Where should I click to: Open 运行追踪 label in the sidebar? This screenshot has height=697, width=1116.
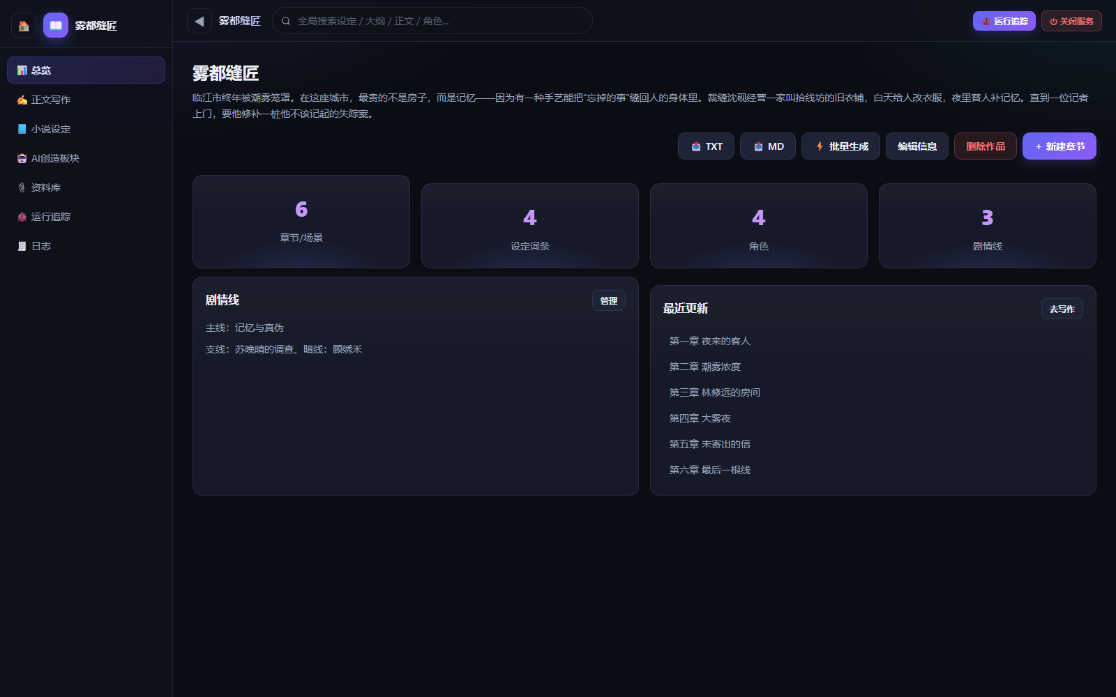pos(51,217)
